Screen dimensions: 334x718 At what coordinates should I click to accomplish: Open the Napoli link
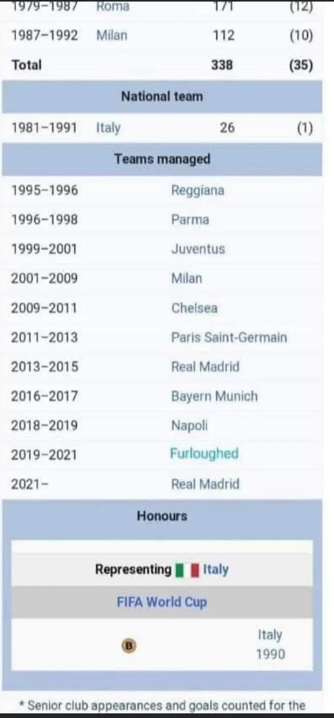pyautogui.click(x=189, y=425)
